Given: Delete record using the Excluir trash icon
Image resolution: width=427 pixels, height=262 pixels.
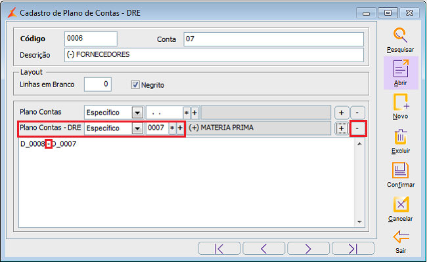Looking at the screenshot, I should (401, 137).
